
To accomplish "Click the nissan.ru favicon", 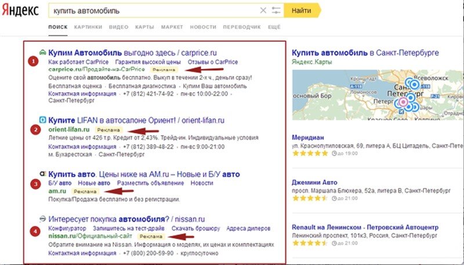I will [43, 219].
